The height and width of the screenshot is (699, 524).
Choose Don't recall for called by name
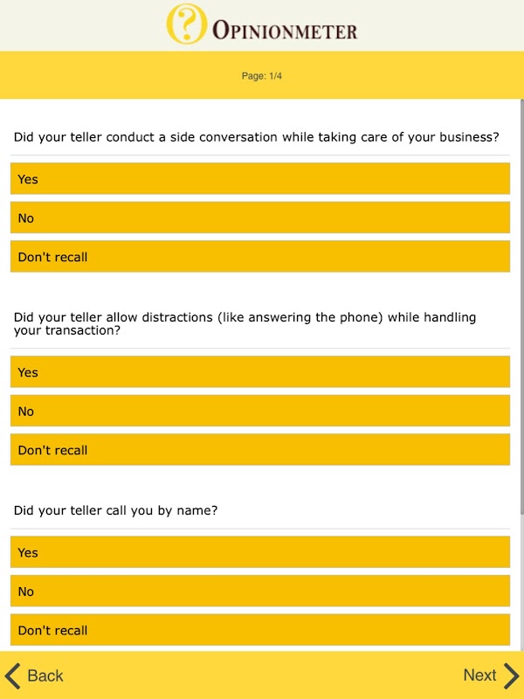click(259, 630)
